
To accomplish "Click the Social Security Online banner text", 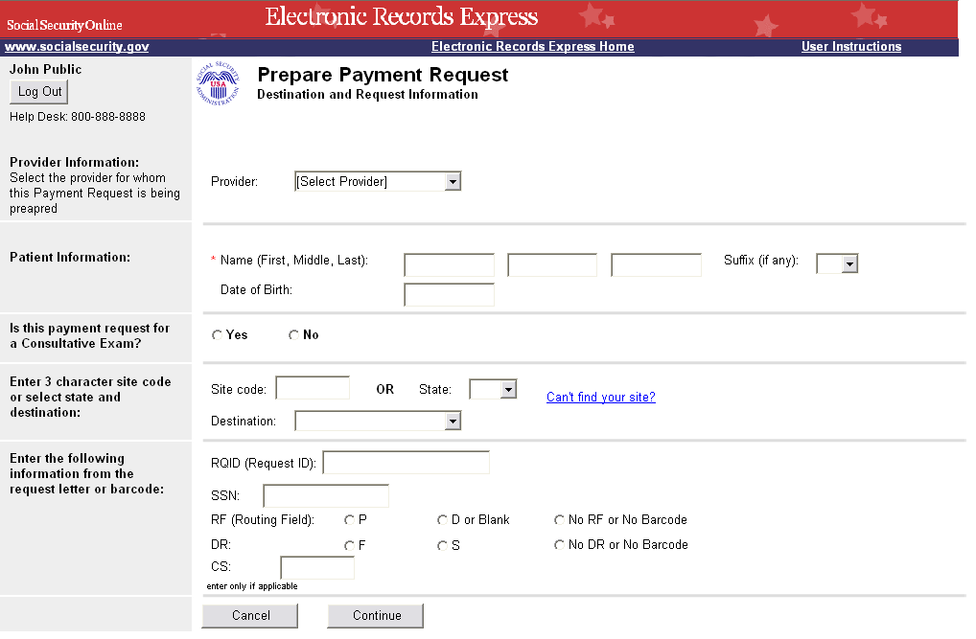I will point(64,26).
